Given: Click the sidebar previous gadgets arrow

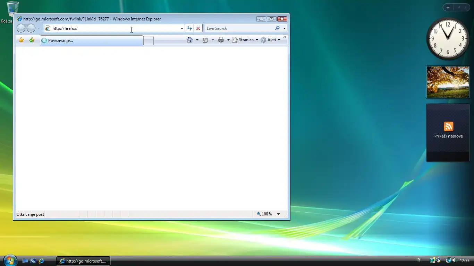Looking at the screenshot, I should point(459,7).
